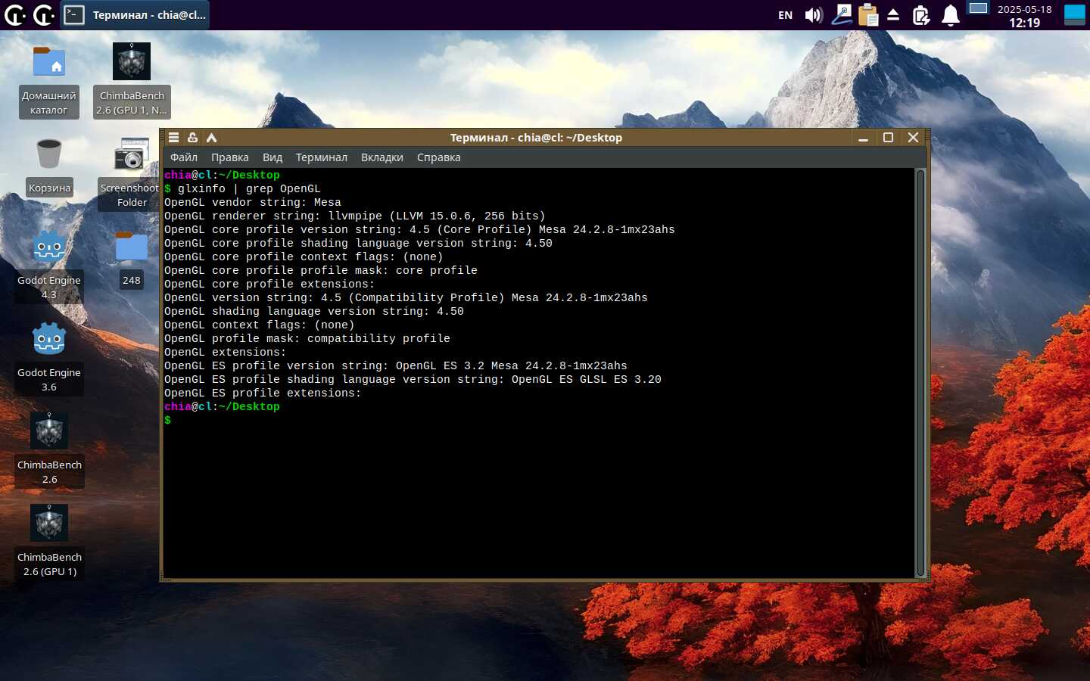Open the network connection tray icon
The width and height of the screenshot is (1090, 681).
click(842, 14)
